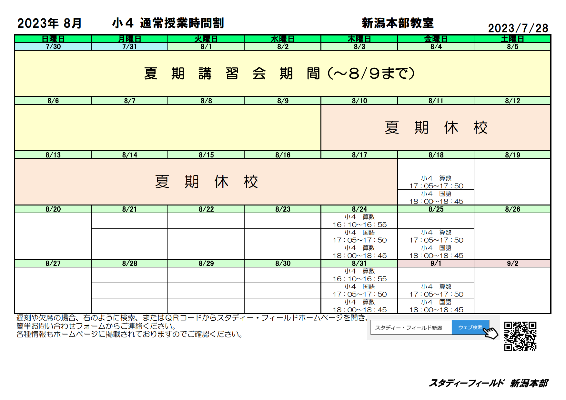Click the スタディー・フィールド新潟 search field
566x400 pixels.
tap(411, 327)
